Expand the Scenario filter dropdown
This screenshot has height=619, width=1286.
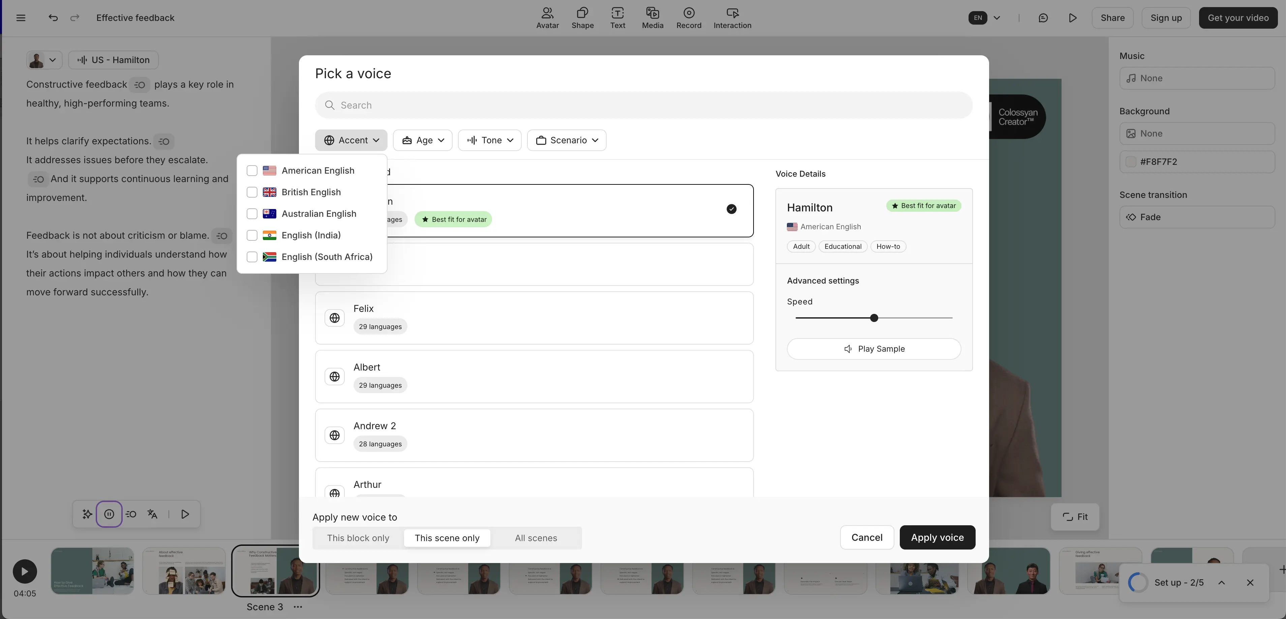[567, 140]
